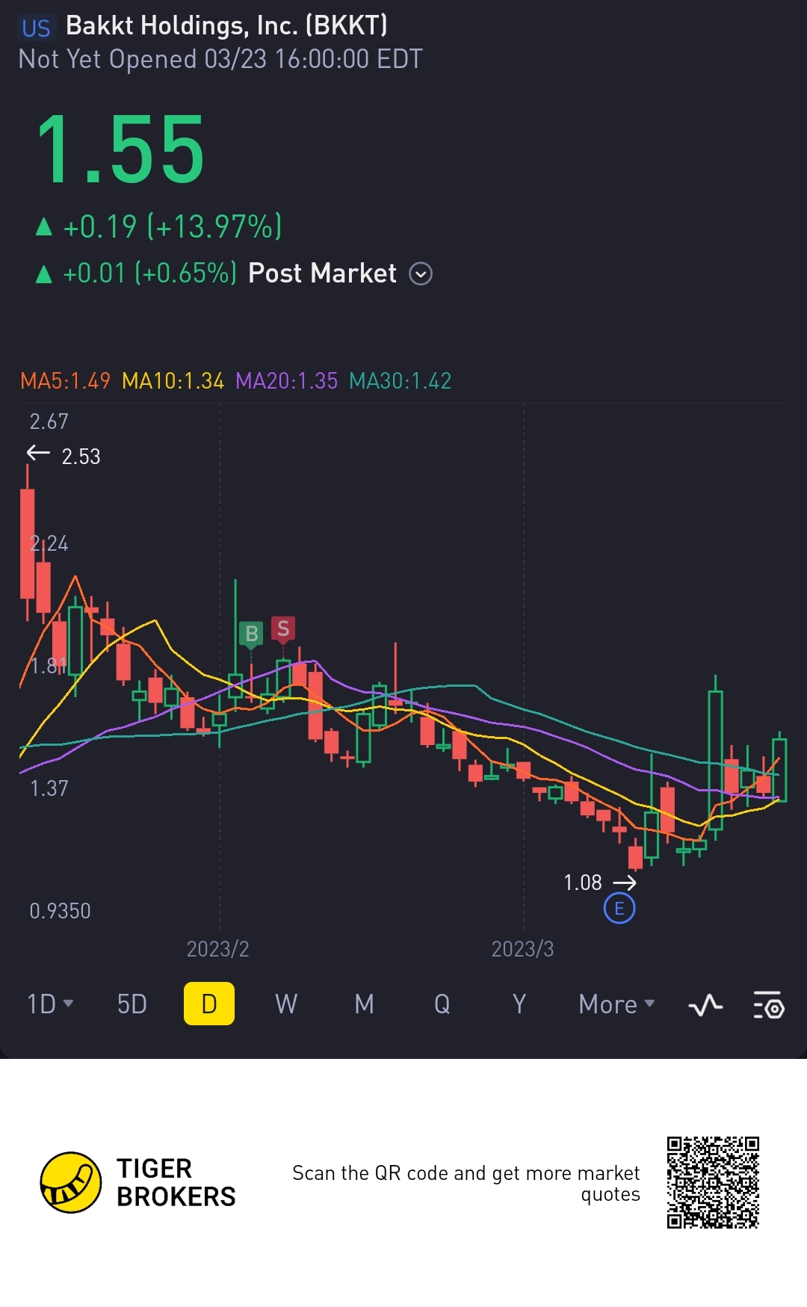This screenshot has height=1307, width=807.
Task: Tap the 0.9350 price axis label
Action: [x=60, y=911]
